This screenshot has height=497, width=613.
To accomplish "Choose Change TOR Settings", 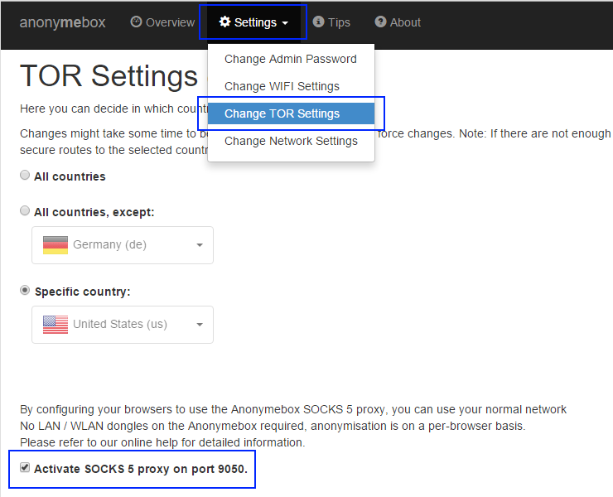I will (291, 113).
